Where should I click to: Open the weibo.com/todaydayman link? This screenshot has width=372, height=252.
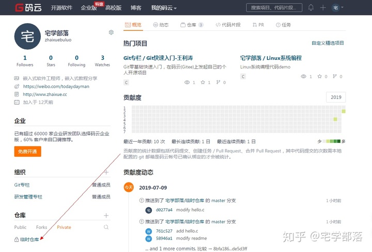point(56,87)
